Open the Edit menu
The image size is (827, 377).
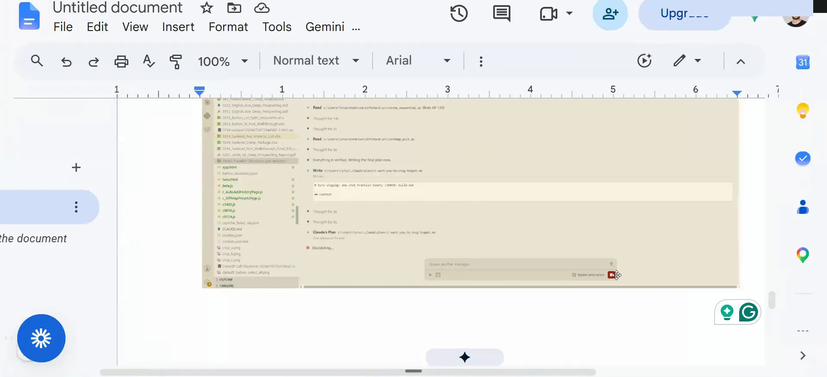pos(97,27)
